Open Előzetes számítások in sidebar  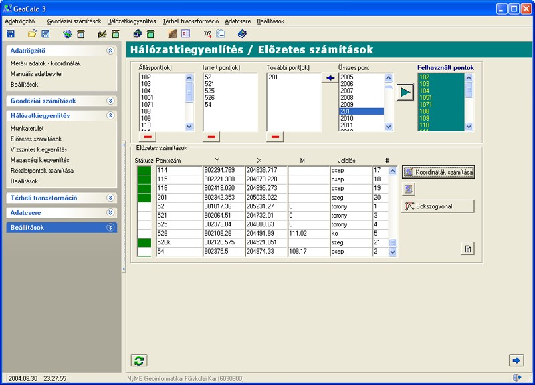(36, 139)
